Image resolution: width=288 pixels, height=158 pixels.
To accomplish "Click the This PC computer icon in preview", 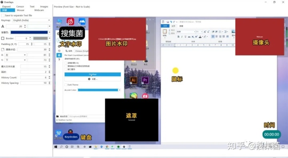I will [59, 22].
